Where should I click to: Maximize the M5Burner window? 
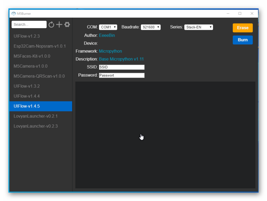point(240,14)
